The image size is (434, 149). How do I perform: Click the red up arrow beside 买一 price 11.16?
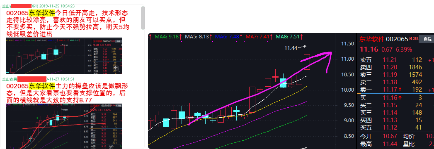point(400,97)
